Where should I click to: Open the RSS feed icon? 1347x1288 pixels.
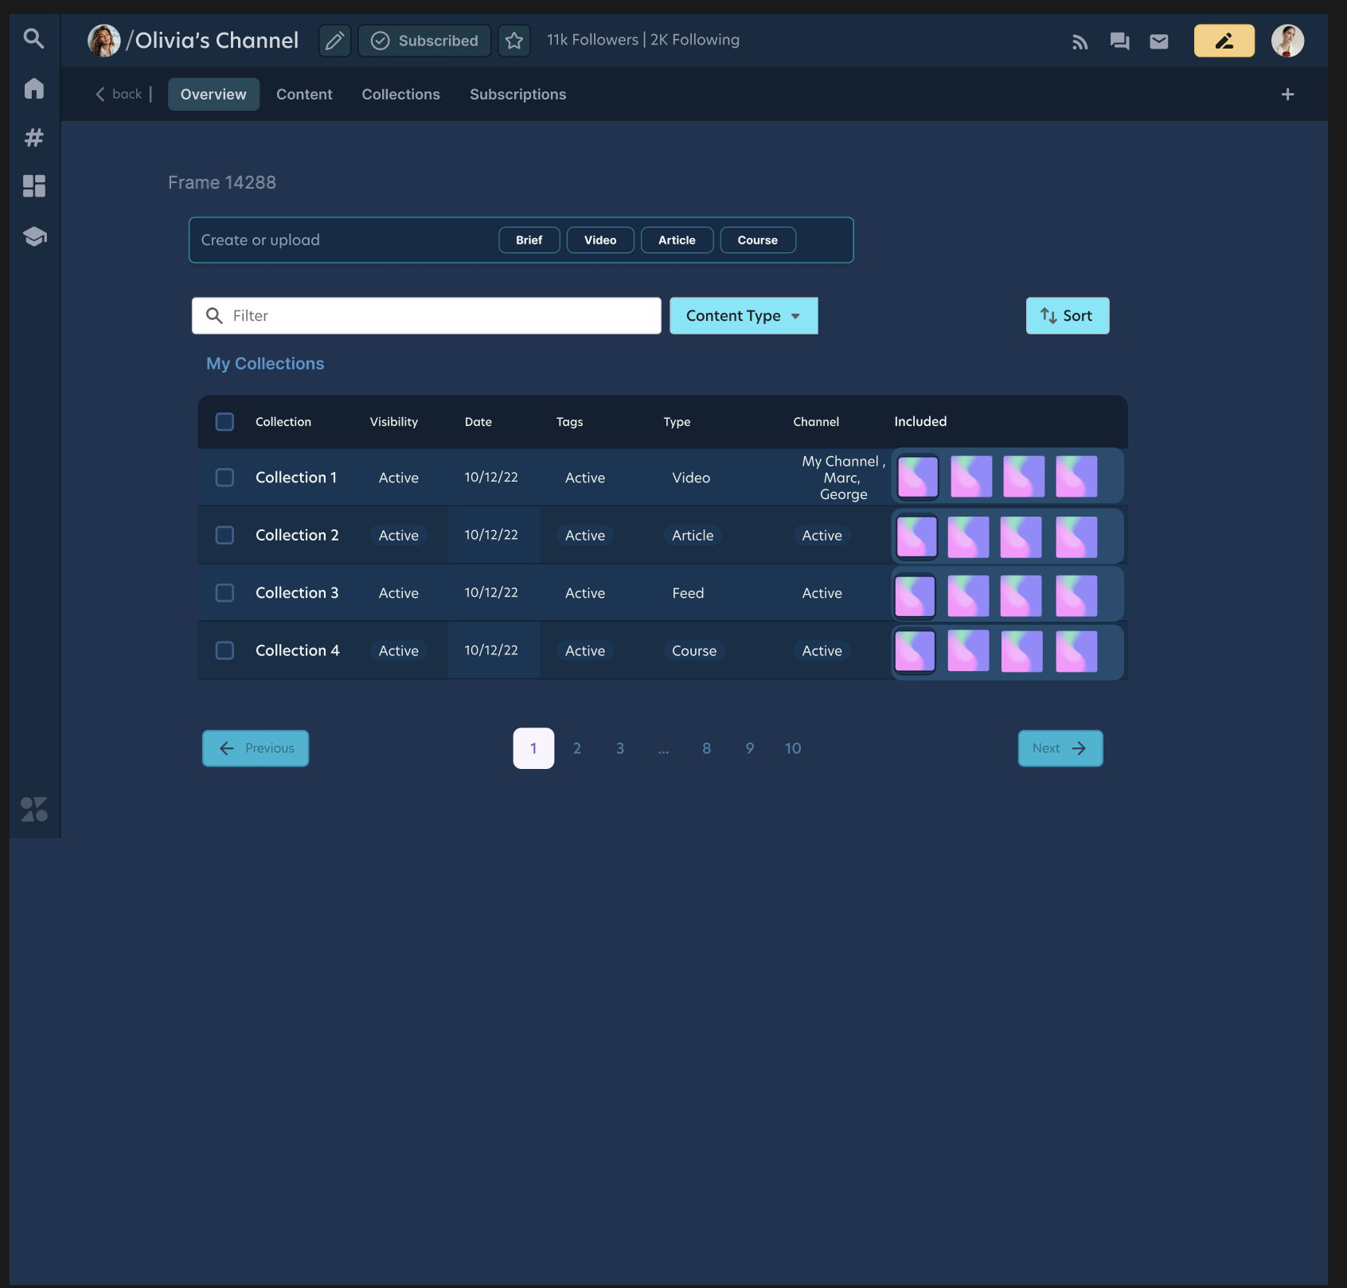(1080, 41)
